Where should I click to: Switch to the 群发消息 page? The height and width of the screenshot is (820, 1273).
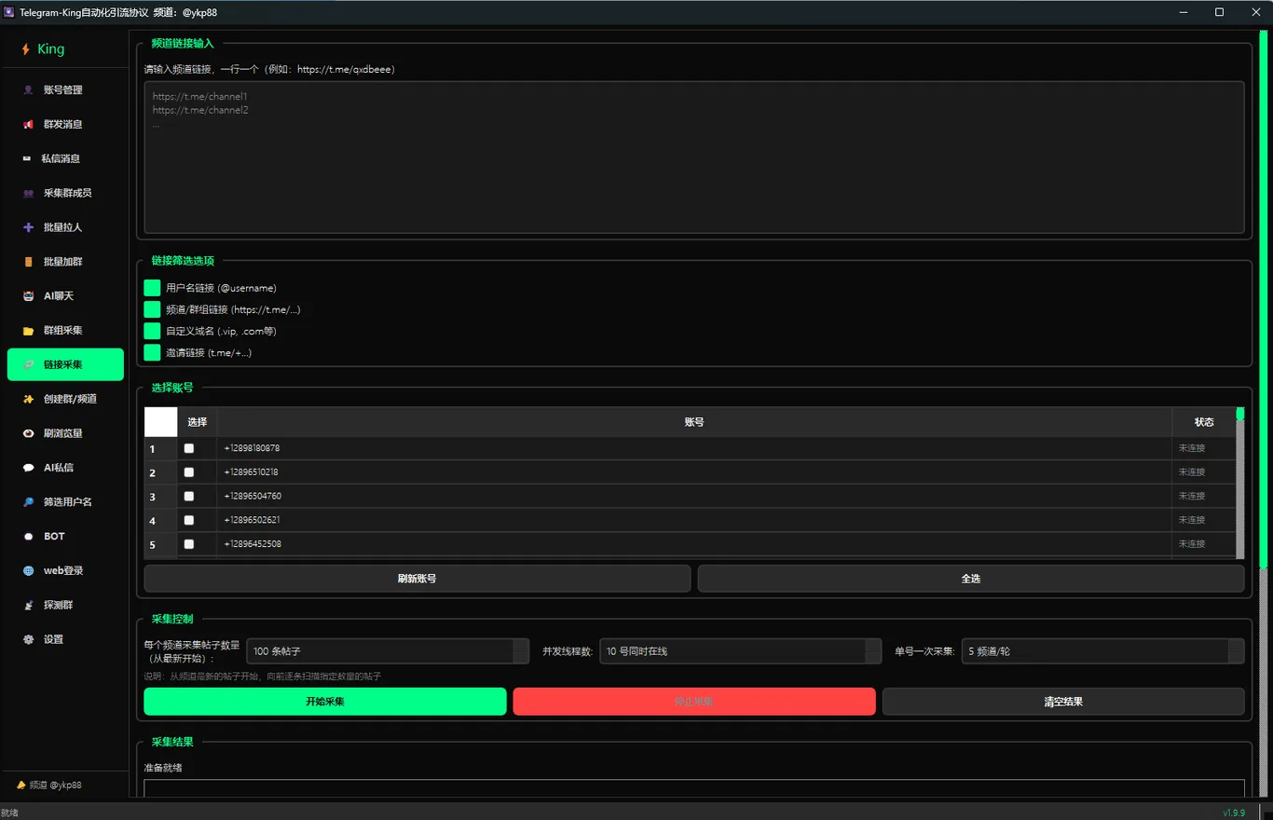pos(65,125)
